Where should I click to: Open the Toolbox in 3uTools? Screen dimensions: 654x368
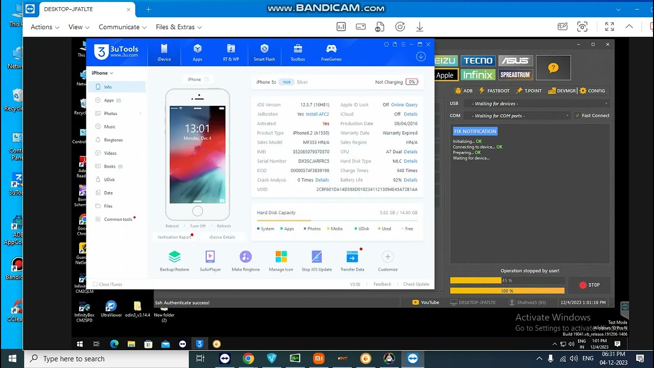(x=298, y=53)
